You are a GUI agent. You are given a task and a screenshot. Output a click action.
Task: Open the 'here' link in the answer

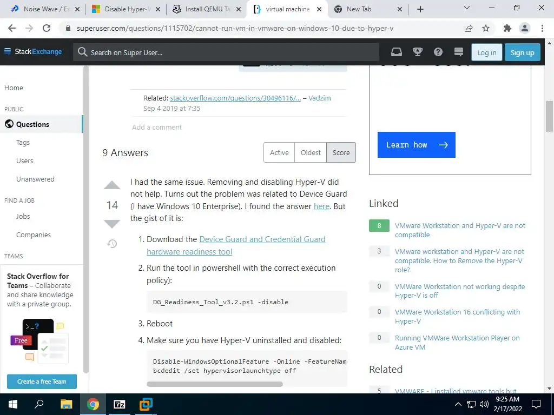(321, 206)
